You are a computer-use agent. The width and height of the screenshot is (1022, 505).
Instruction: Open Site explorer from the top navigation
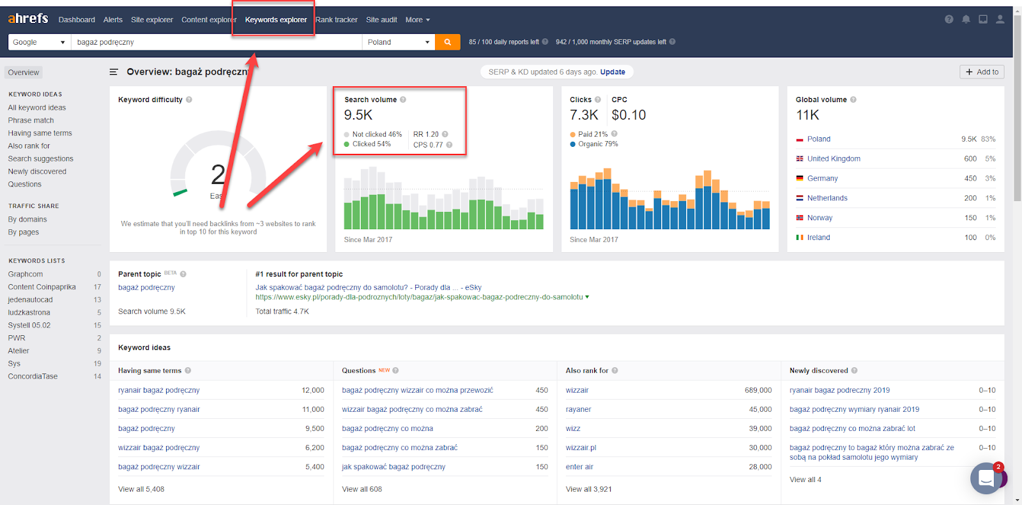point(152,20)
